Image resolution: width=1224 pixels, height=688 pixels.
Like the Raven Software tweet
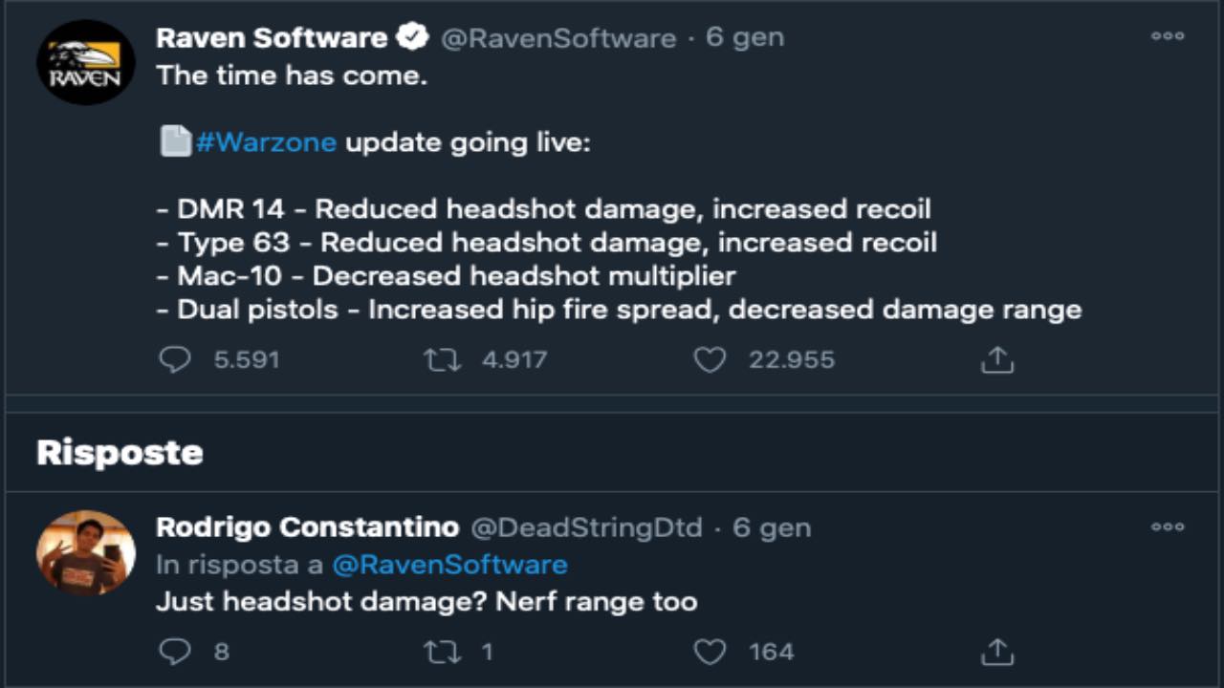pyautogui.click(x=710, y=360)
